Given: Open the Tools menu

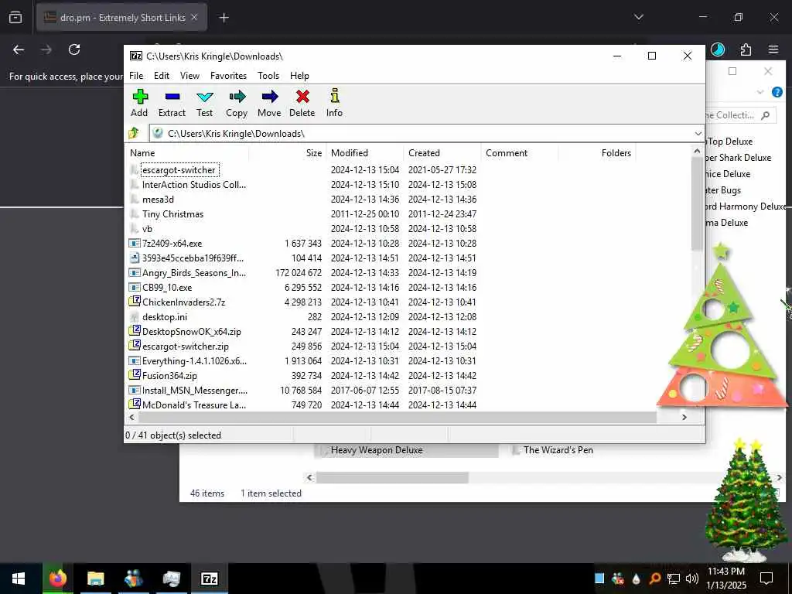Looking at the screenshot, I should click(x=268, y=76).
